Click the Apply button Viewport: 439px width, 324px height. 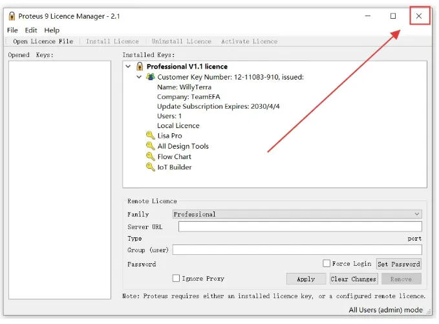306,279
